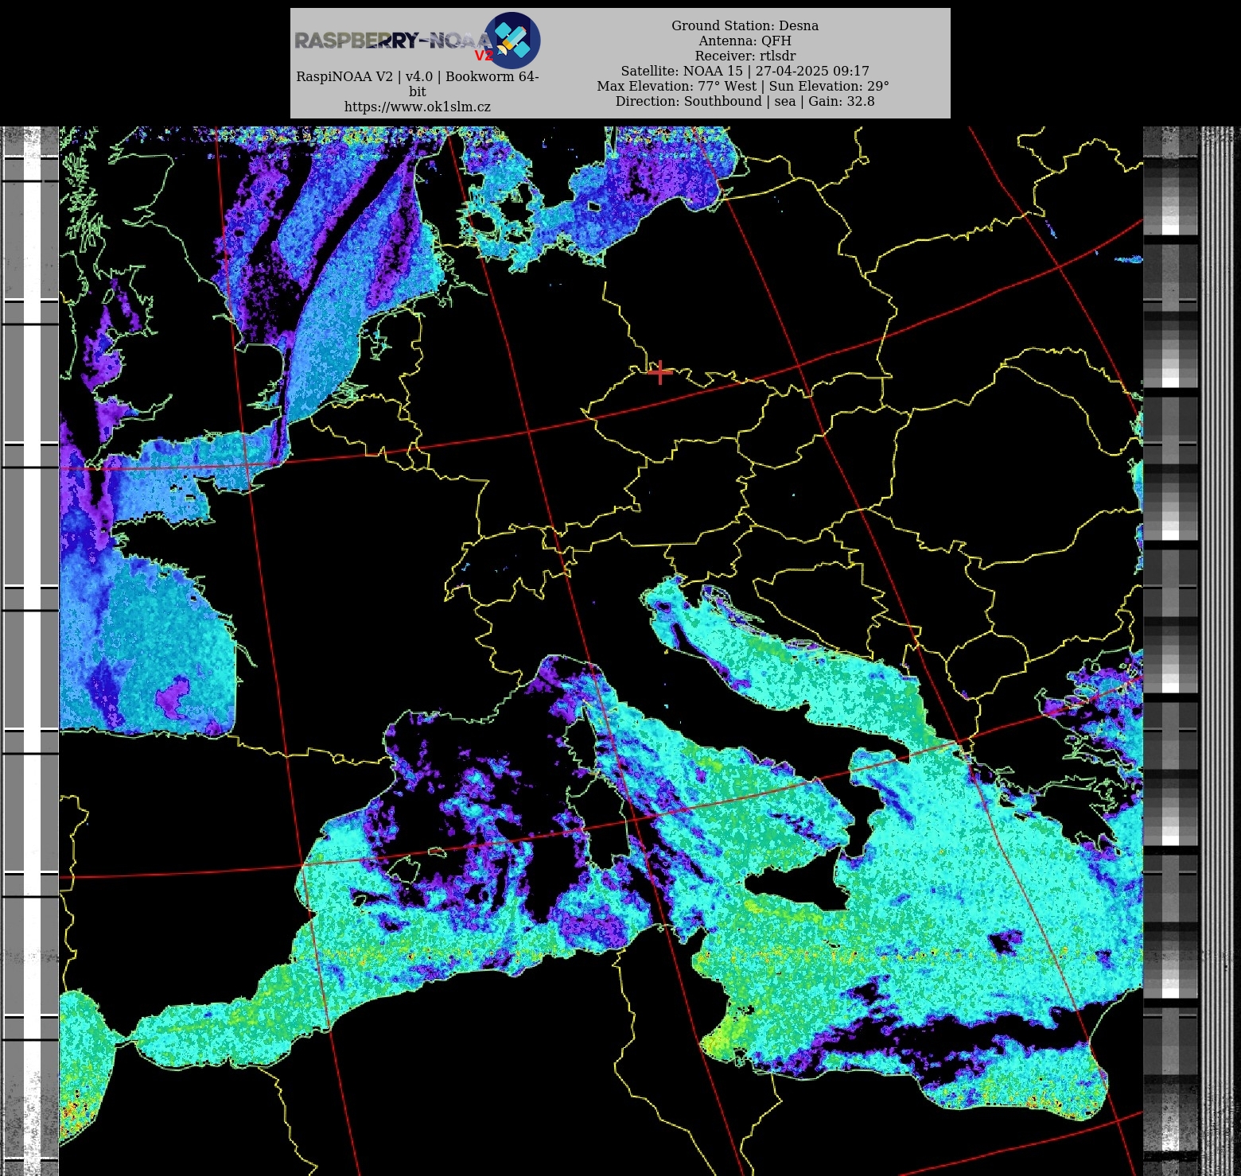This screenshot has width=1241, height=1176.
Task: Select the 'Ground Station: Desna' line
Action: 745,25
